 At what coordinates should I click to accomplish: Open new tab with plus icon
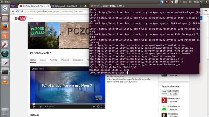pos(85,6)
